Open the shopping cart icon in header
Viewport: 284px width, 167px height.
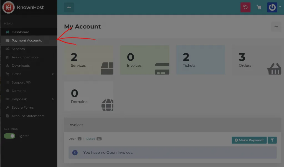[259, 7]
